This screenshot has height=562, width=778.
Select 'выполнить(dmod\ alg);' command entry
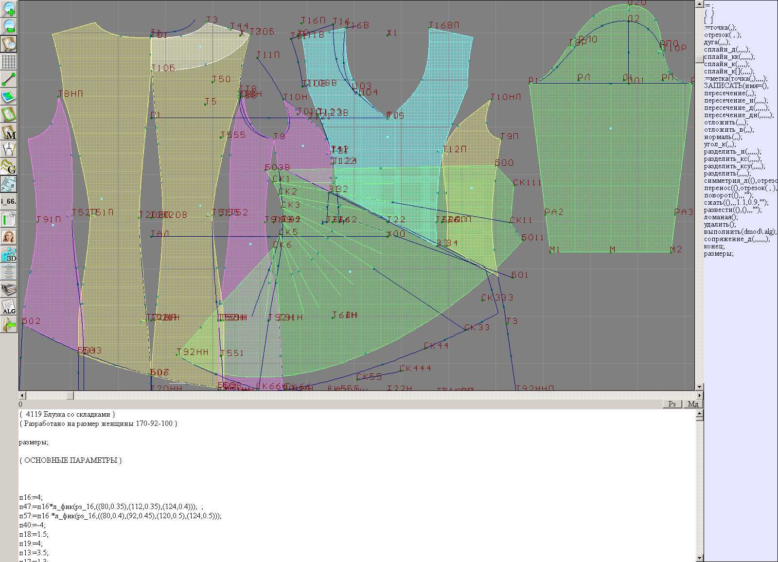tap(740, 232)
